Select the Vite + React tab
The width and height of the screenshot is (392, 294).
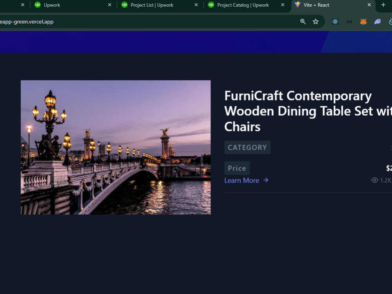pyautogui.click(x=332, y=5)
